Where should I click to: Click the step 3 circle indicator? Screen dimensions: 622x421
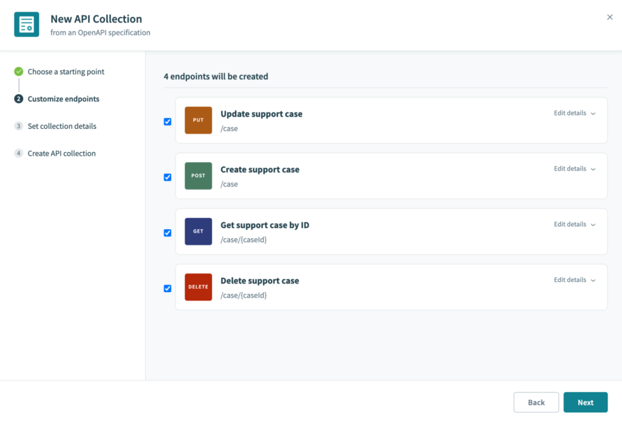tap(19, 126)
